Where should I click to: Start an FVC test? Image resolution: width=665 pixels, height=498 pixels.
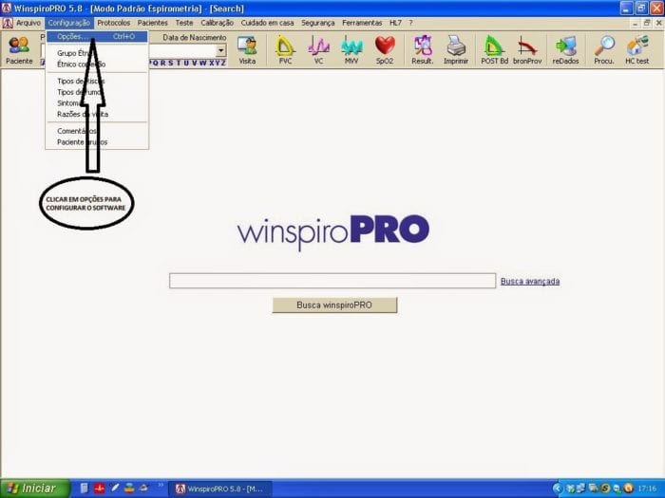(x=285, y=50)
